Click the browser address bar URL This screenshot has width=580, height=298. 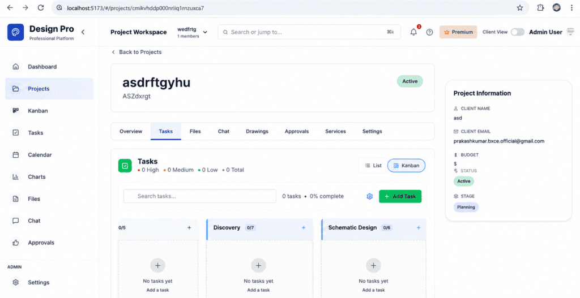click(x=135, y=8)
